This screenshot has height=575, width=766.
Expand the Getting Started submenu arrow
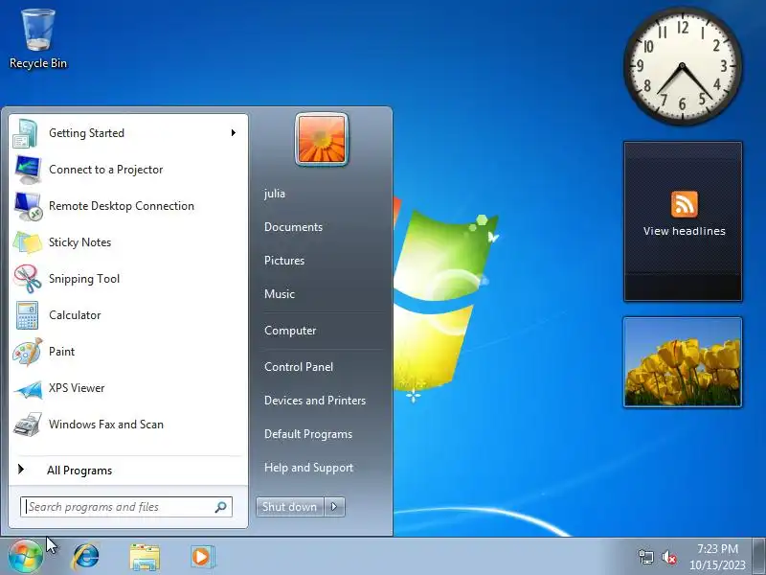coord(234,133)
